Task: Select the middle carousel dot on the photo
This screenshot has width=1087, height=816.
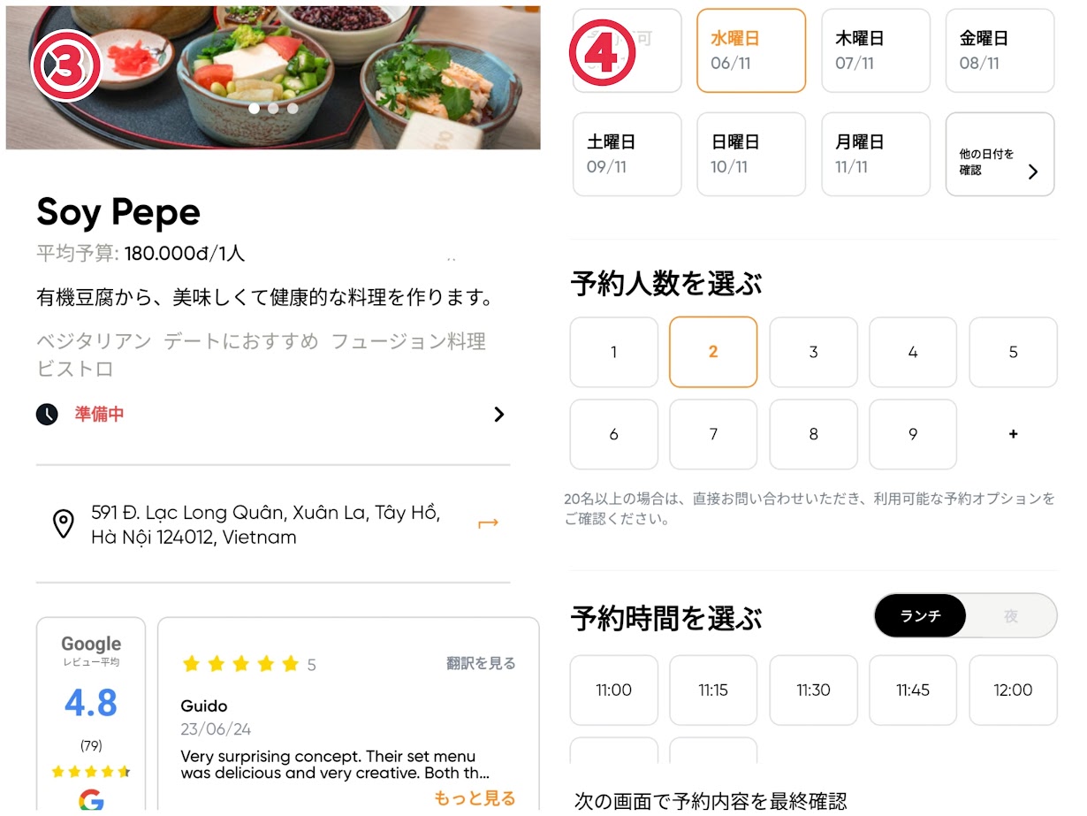Action: click(x=271, y=108)
